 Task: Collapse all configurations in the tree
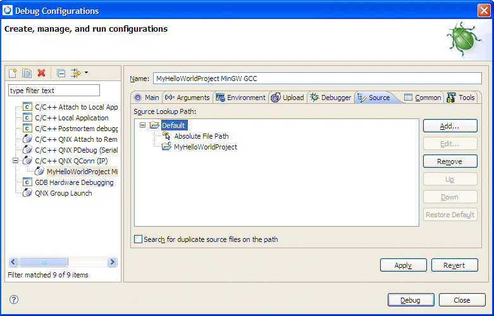coord(61,73)
